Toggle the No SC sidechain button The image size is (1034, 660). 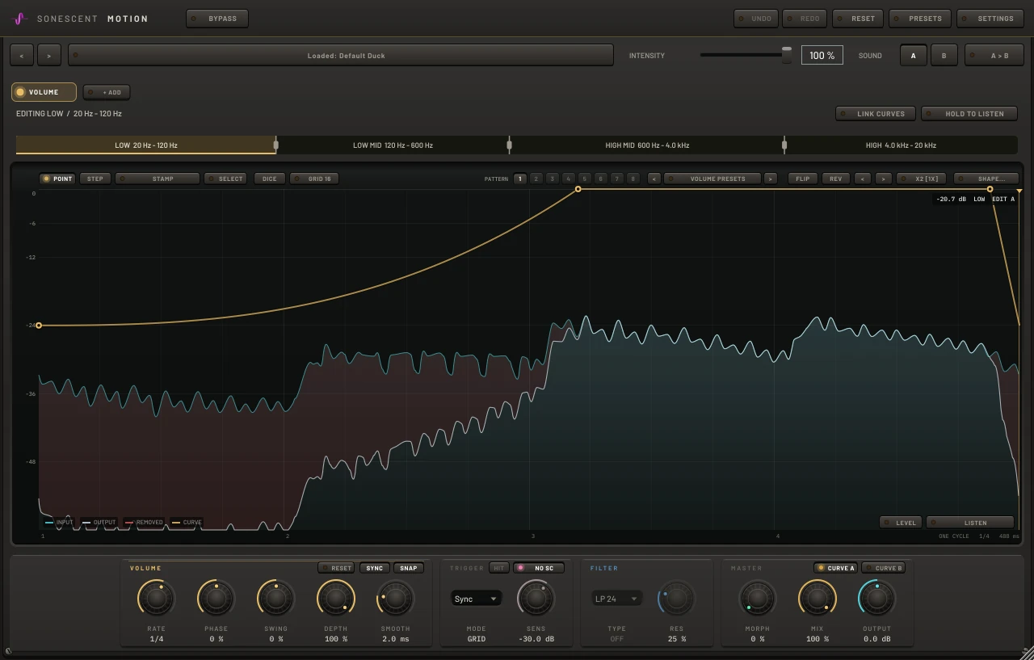point(538,568)
